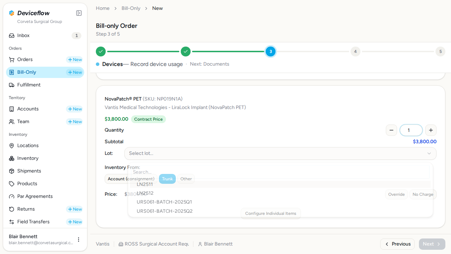Add team member via Team New button

point(75,122)
